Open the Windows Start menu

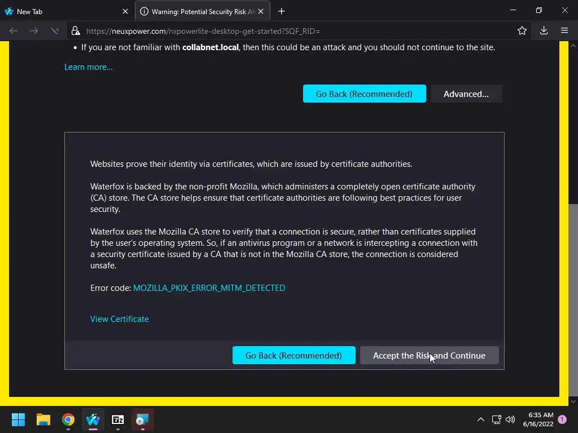18,419
